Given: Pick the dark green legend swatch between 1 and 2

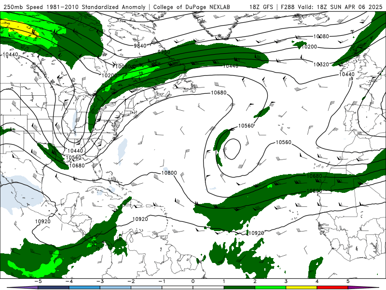Looking at the screenshot, I should click(x=239, y=288).
